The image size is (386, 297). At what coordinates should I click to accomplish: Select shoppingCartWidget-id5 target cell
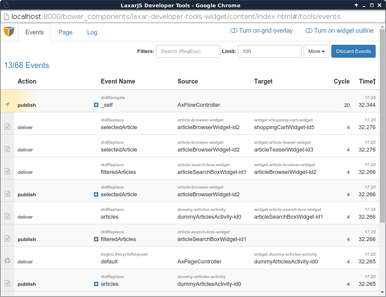[284, 127]
